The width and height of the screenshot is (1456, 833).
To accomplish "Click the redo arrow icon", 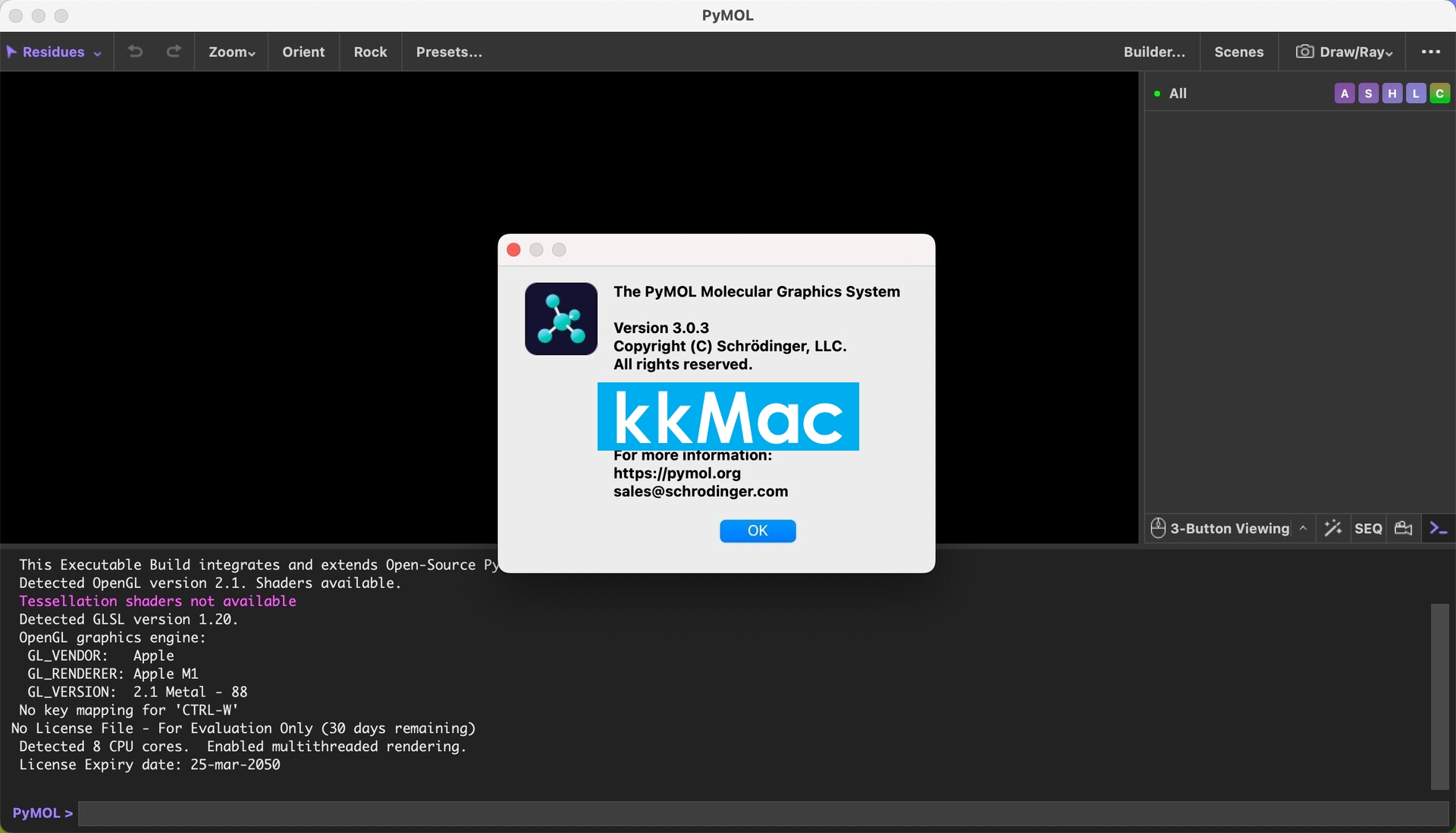I will [x=174, y=52].
